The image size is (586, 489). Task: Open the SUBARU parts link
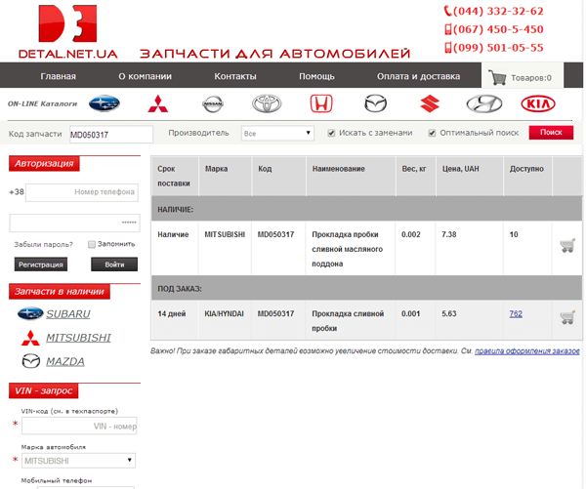[68, 313]
